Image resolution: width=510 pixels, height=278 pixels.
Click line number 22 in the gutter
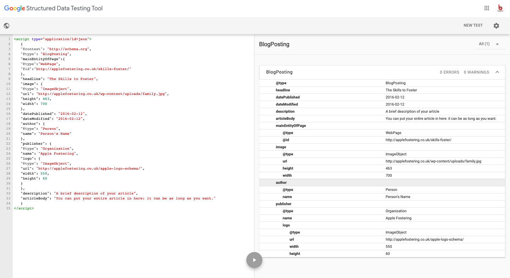(9, 144)
